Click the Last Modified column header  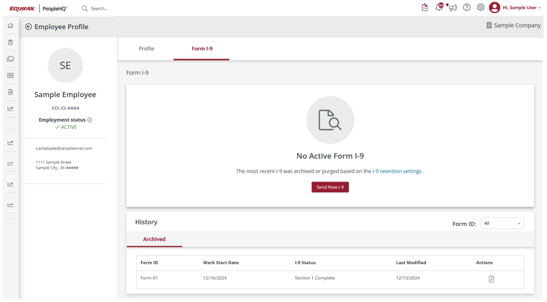coord(411,263)
